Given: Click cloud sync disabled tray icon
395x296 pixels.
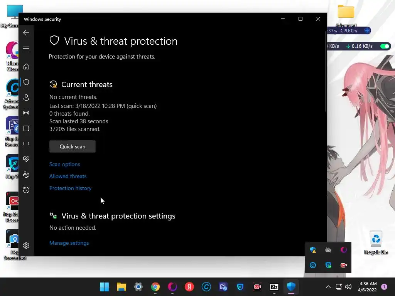Looking at the screenshot, I should [x=328, y=250].
